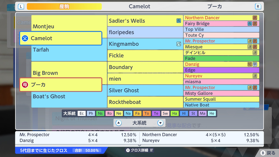Viewport: 279px width, 157px height.
Task: Click the purple Edge ancestor row
Action: (x=221, y=70)
